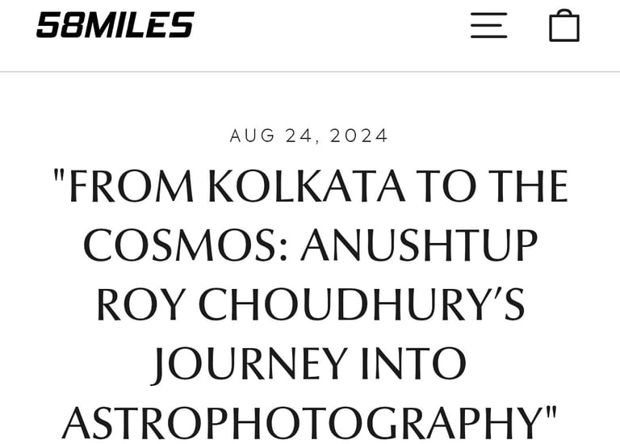
Task: Open the hamburger navigation menu
Action: click(488, 25)
